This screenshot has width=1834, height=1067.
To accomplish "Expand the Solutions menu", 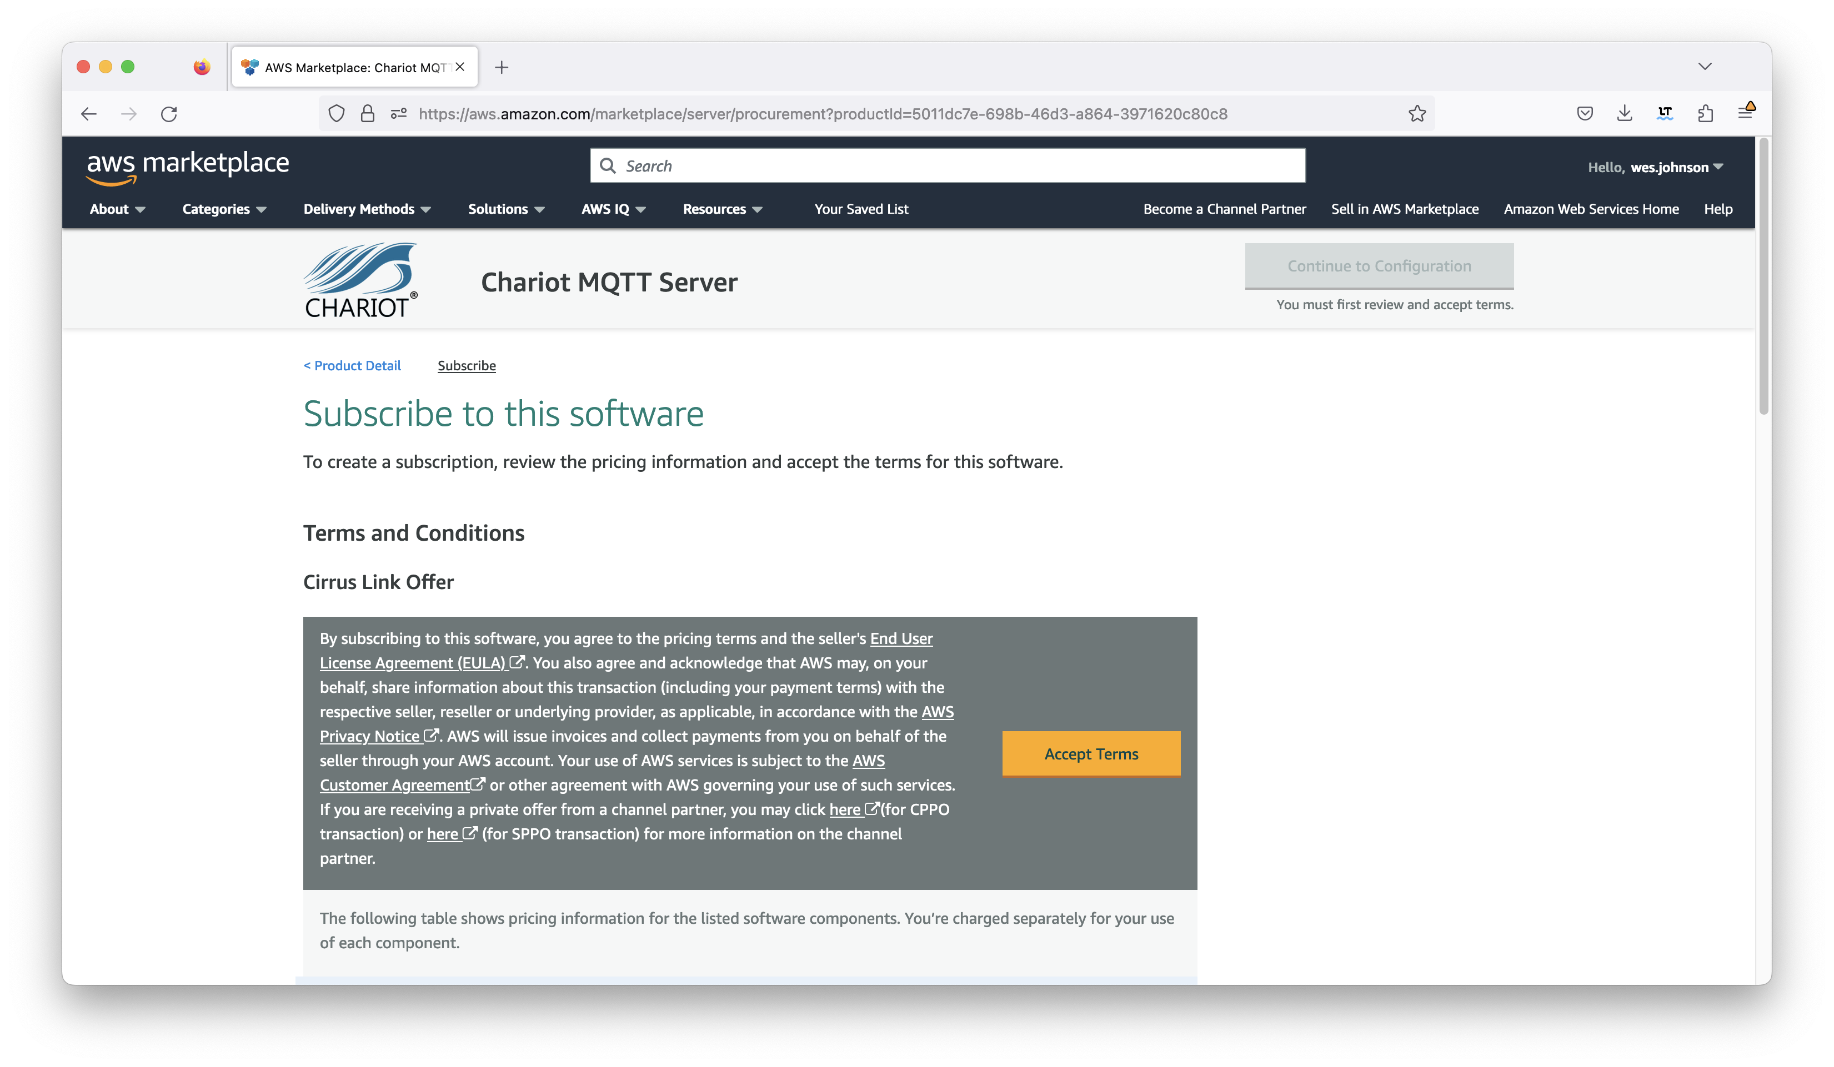I will (506, 209).
